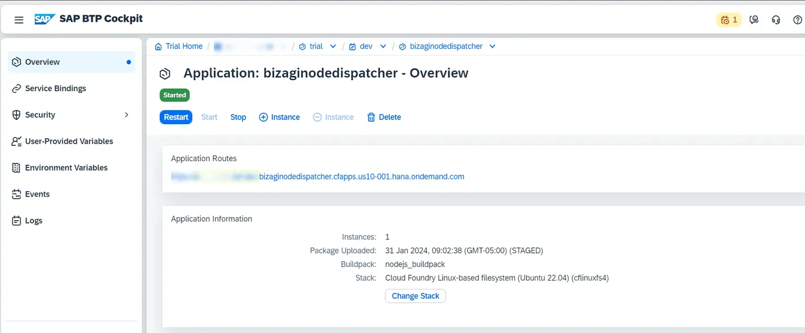Click the Events icon in sidebar
This screenshot has height=333, width=805.
click(17, 194)
